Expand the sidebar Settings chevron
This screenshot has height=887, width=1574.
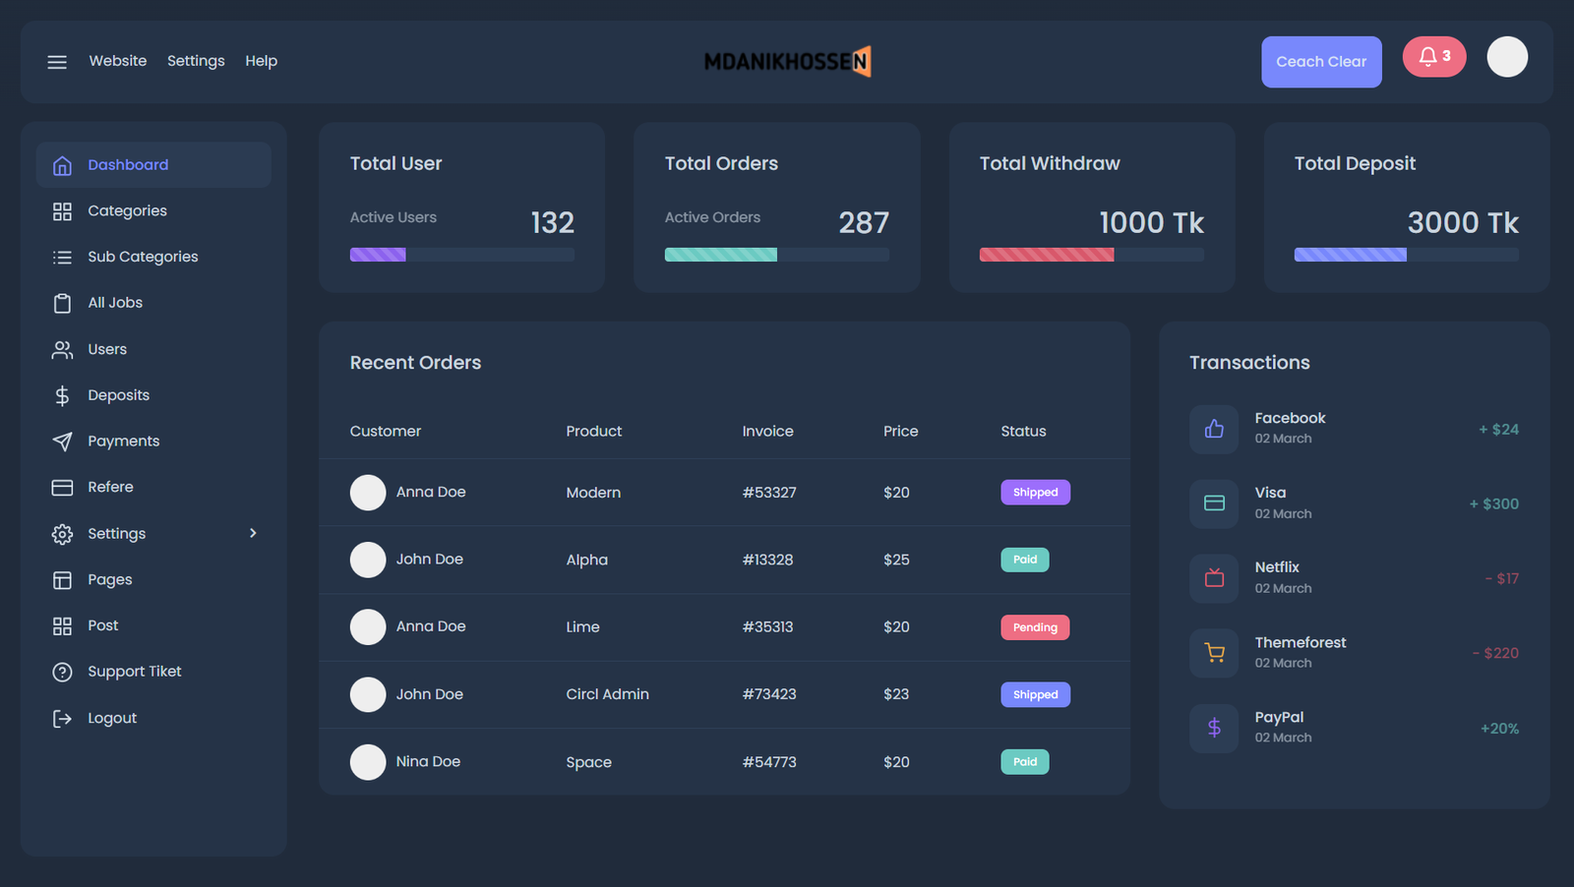(253, 533)
